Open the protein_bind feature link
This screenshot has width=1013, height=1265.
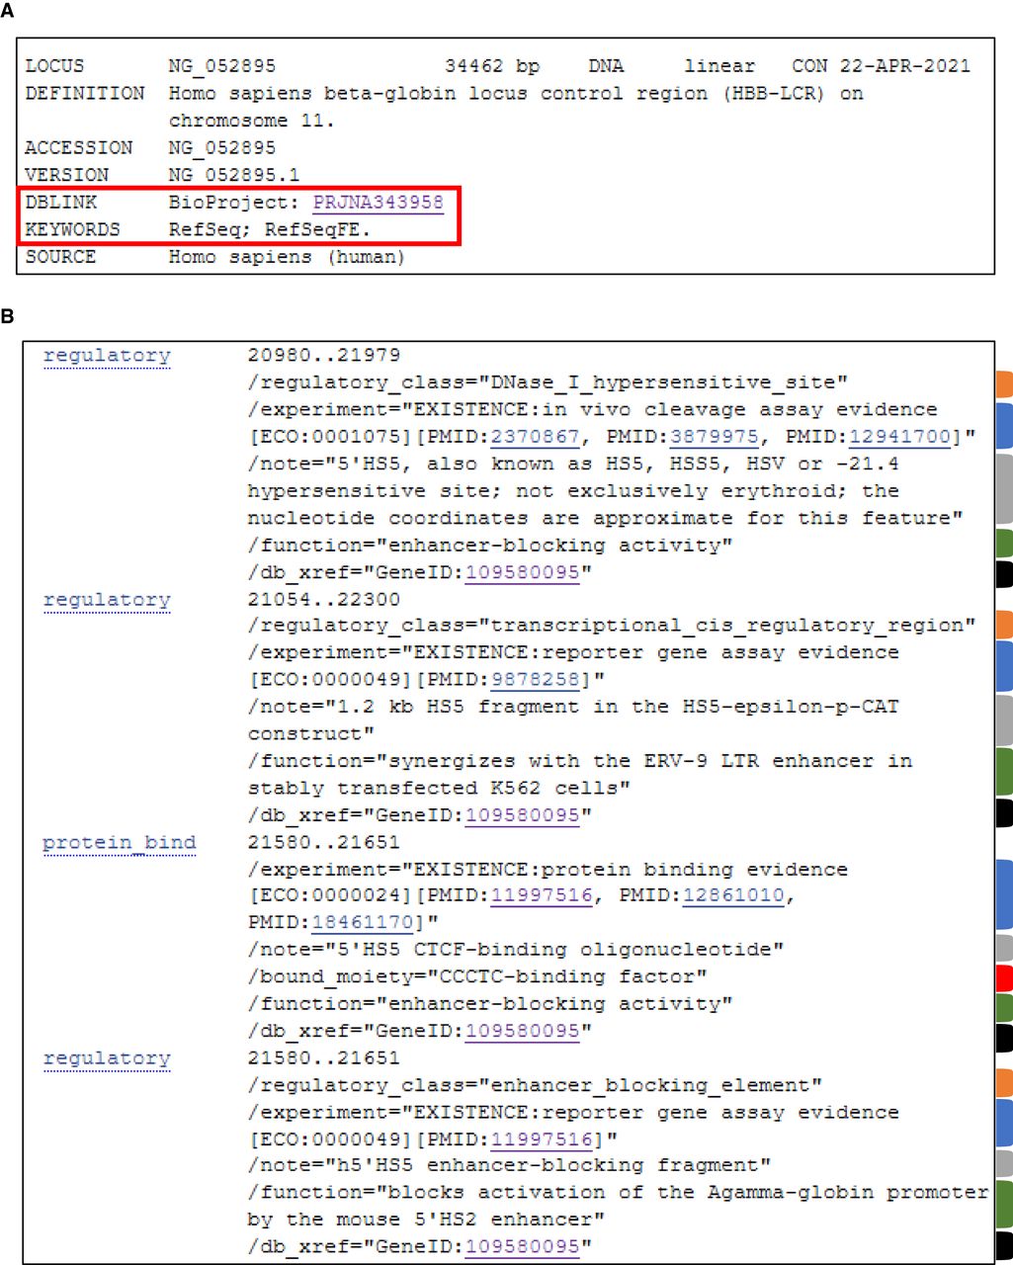click(120, 843)
